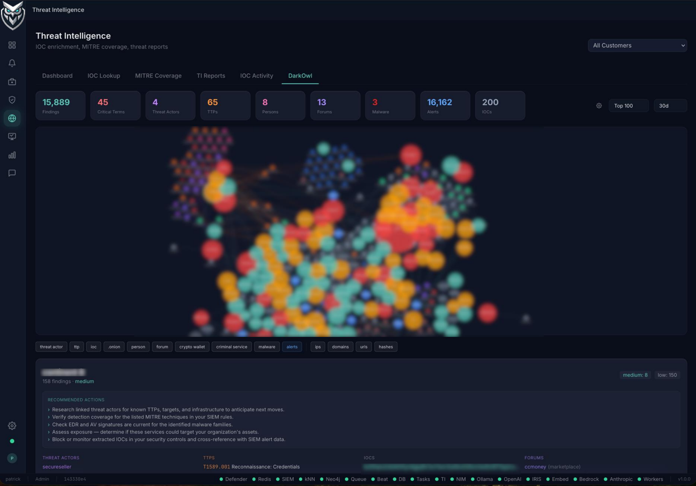Toggle the .onion filter chip
This screenshot has height=486, width=696.
(114, 347)
